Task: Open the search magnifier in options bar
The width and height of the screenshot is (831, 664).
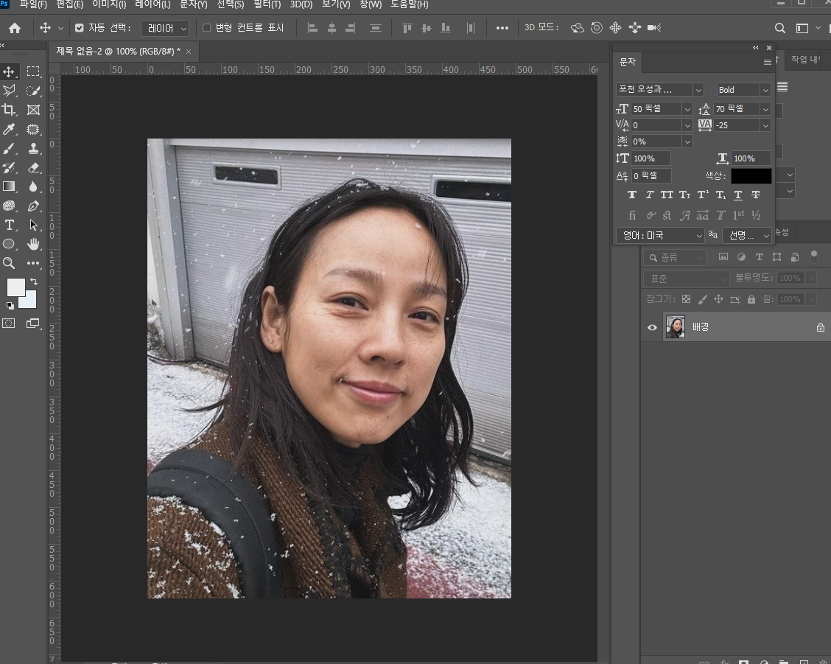Action: point(779,28)
